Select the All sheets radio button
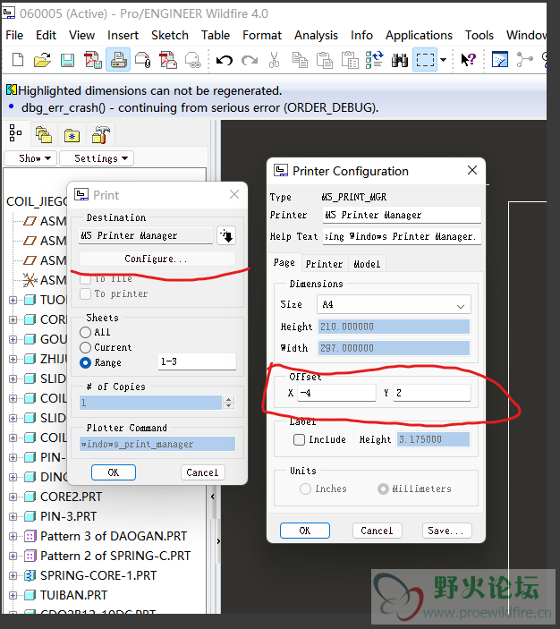560x629 pixels. point(86,332)
